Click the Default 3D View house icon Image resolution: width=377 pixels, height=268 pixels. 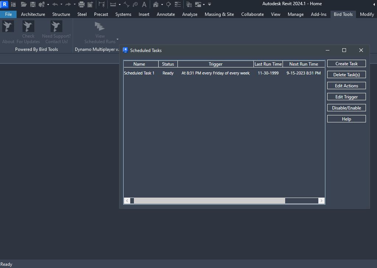[x=156, y=4]
